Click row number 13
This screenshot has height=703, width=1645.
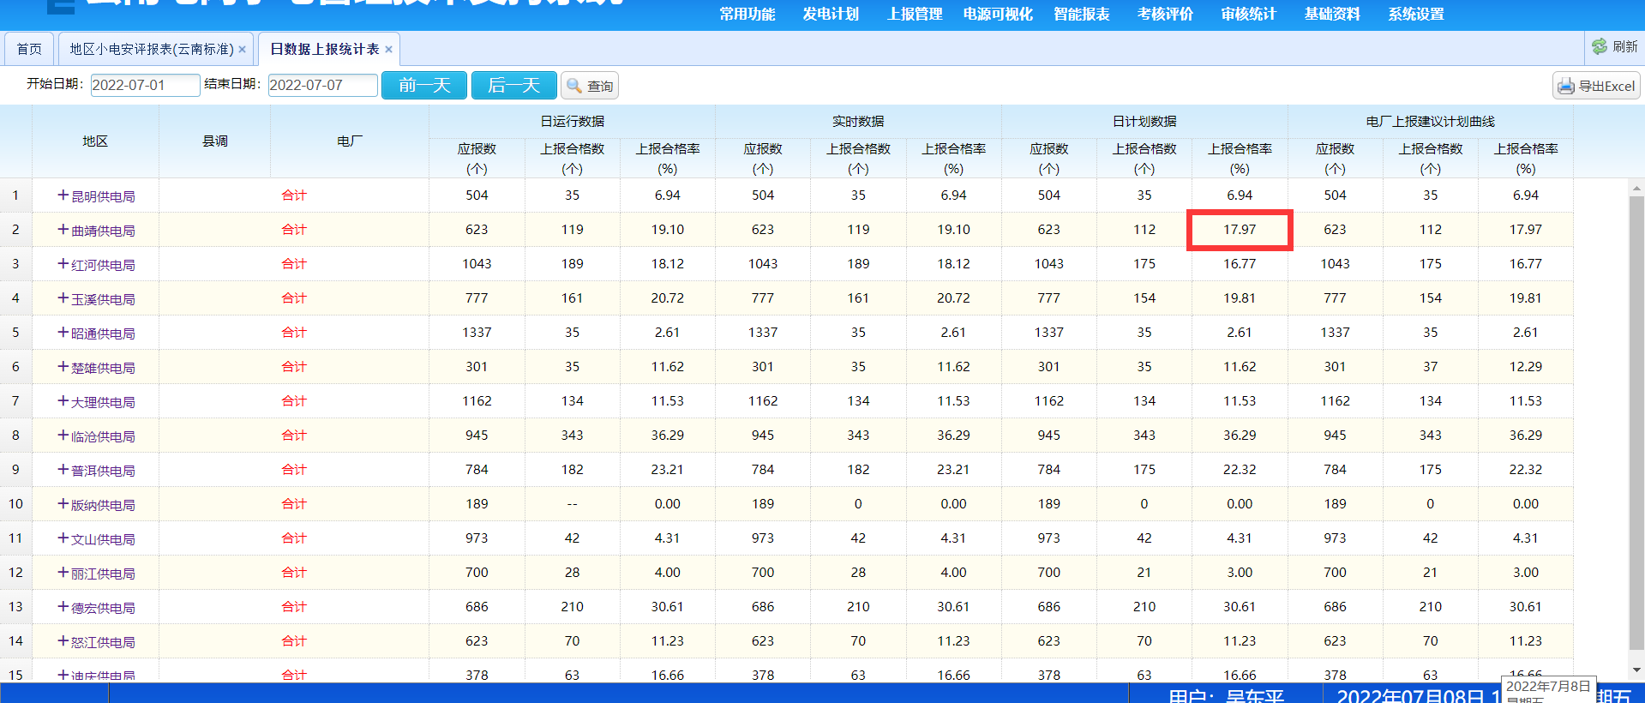(x=15, y=607)
